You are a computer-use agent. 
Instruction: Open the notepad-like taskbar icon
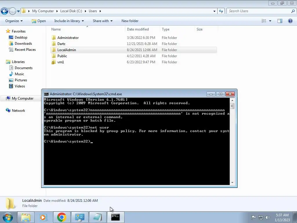coord(97,217)
